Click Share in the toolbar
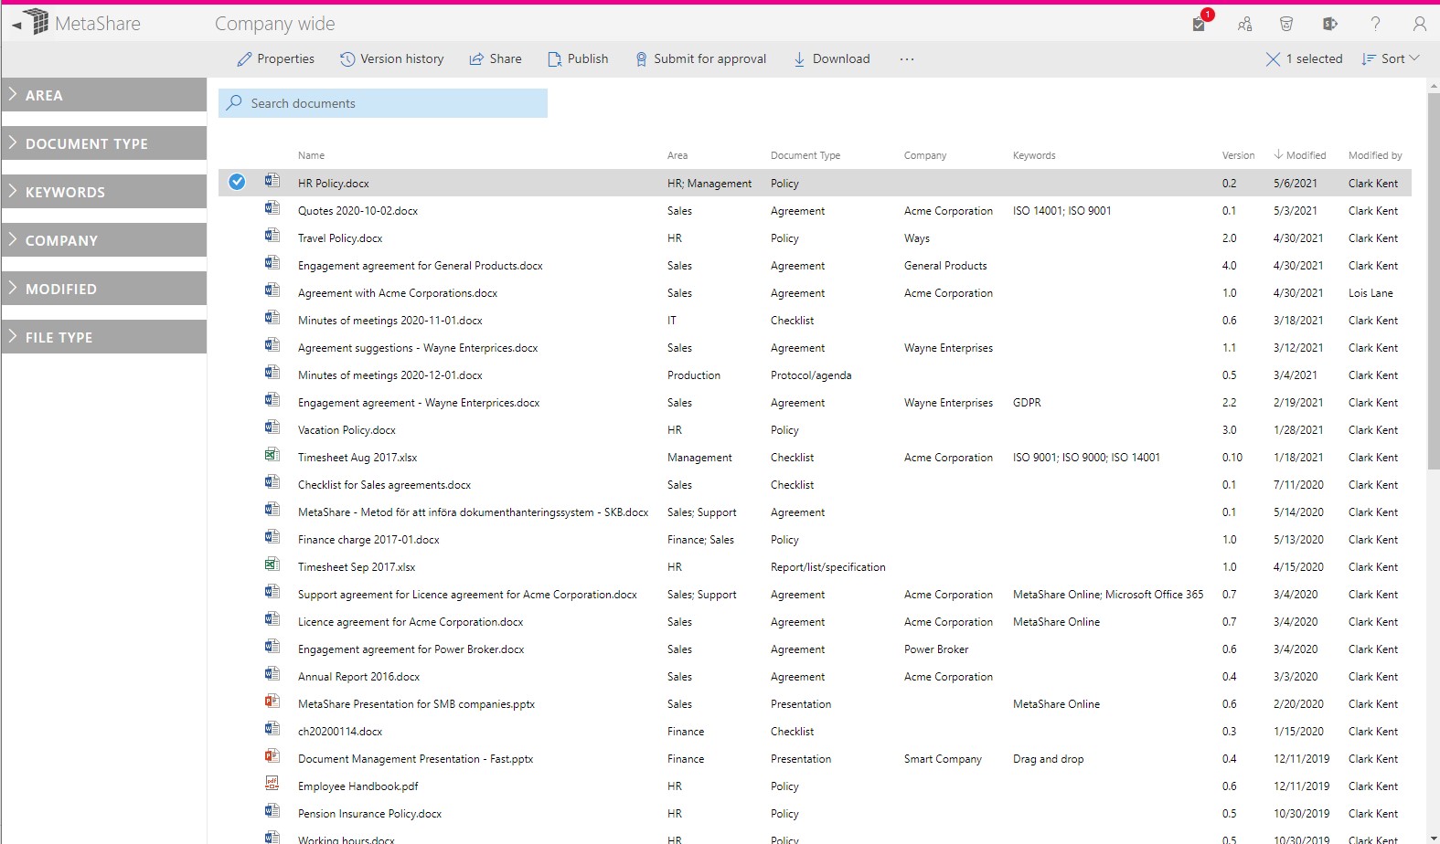 (x=496, y=58)
